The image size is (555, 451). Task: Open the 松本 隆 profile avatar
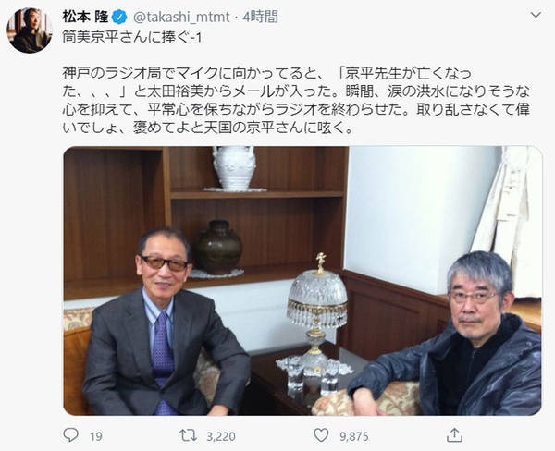[x=30, y=30]
